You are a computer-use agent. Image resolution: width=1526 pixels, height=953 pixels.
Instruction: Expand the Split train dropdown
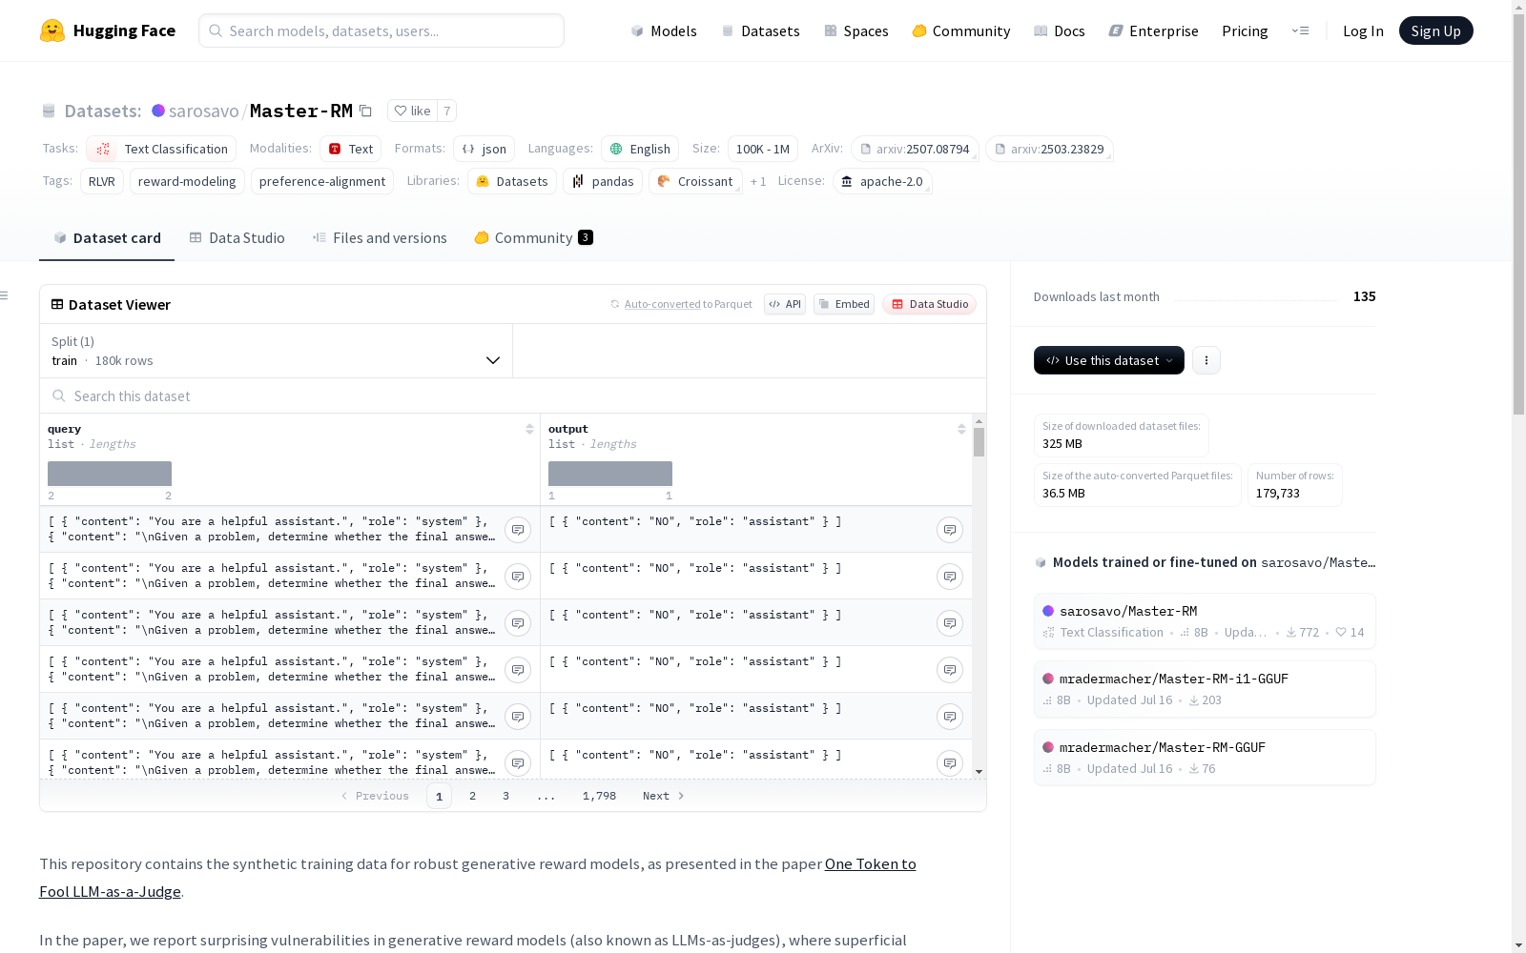[276, 351]
